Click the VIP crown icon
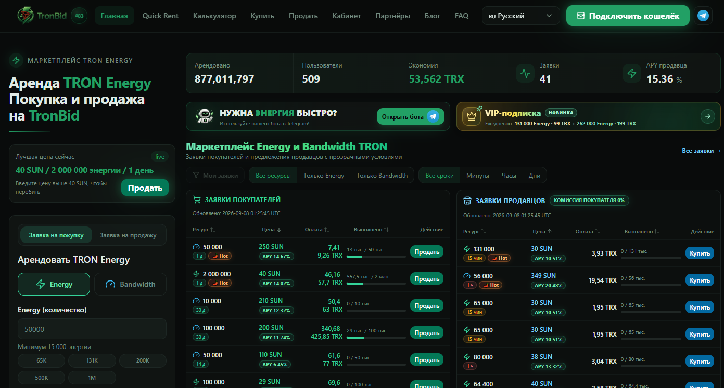This screenshot has height=388, width=724. point(471,116)
